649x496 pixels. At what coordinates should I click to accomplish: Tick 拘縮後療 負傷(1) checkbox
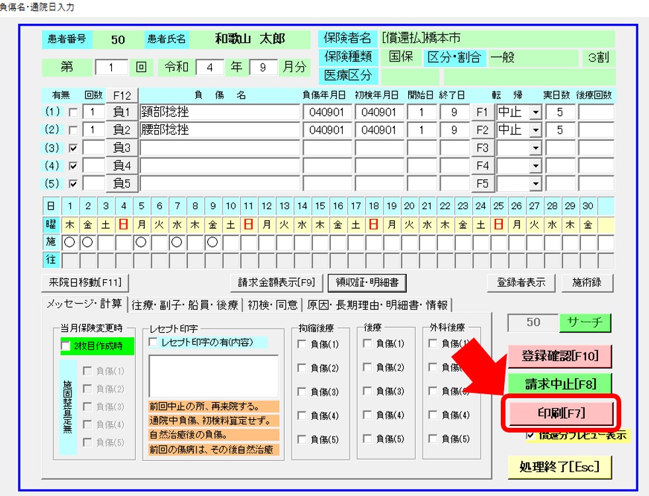pyautogui.click(x=302, y=344)
